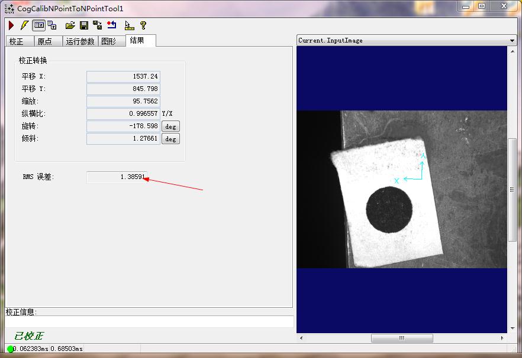This screenshot has width=522, height=358.
Task: Select the 图形 tab
Action: (x=109, y=41)
